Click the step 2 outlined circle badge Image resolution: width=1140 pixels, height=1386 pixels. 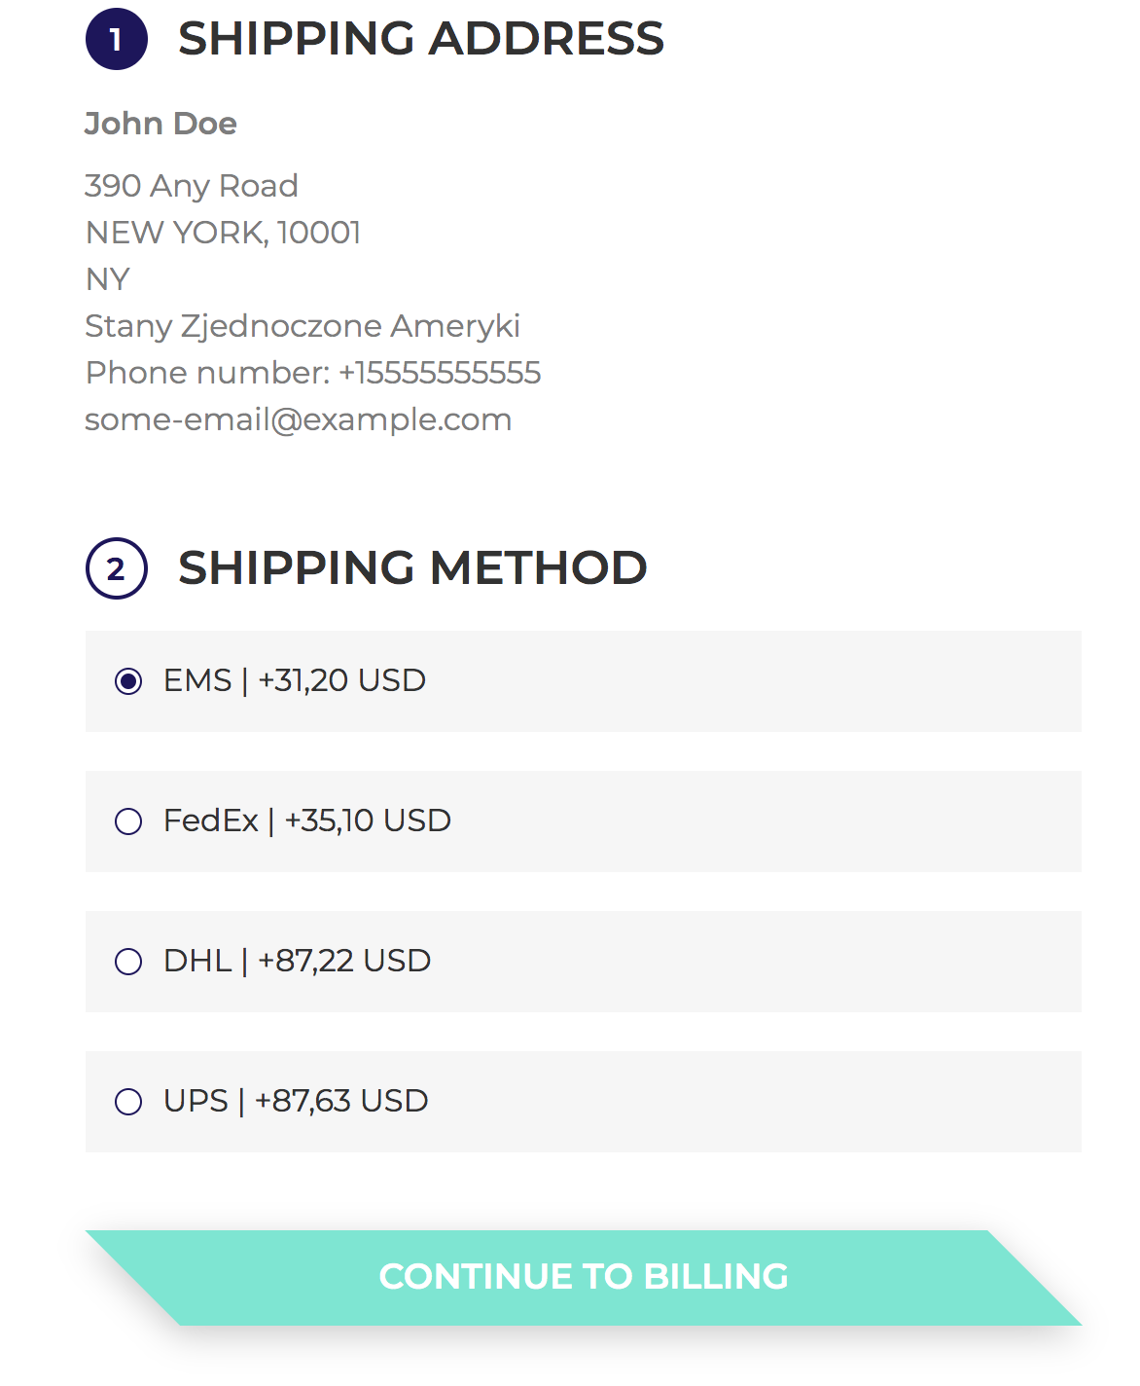point(117,568)
